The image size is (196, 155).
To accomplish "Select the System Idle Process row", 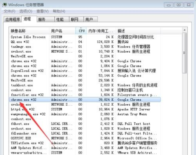I will coord(85,37).
